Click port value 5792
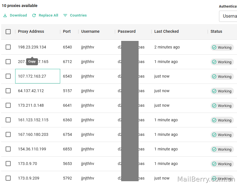The image size is (237, 184). (67, 178)
